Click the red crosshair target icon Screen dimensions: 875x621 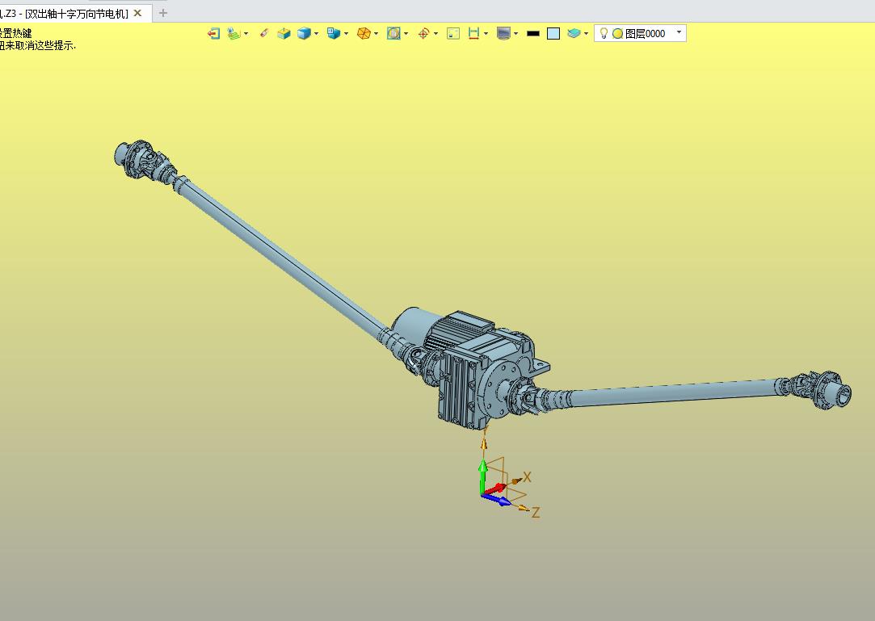tap(423, 33)
